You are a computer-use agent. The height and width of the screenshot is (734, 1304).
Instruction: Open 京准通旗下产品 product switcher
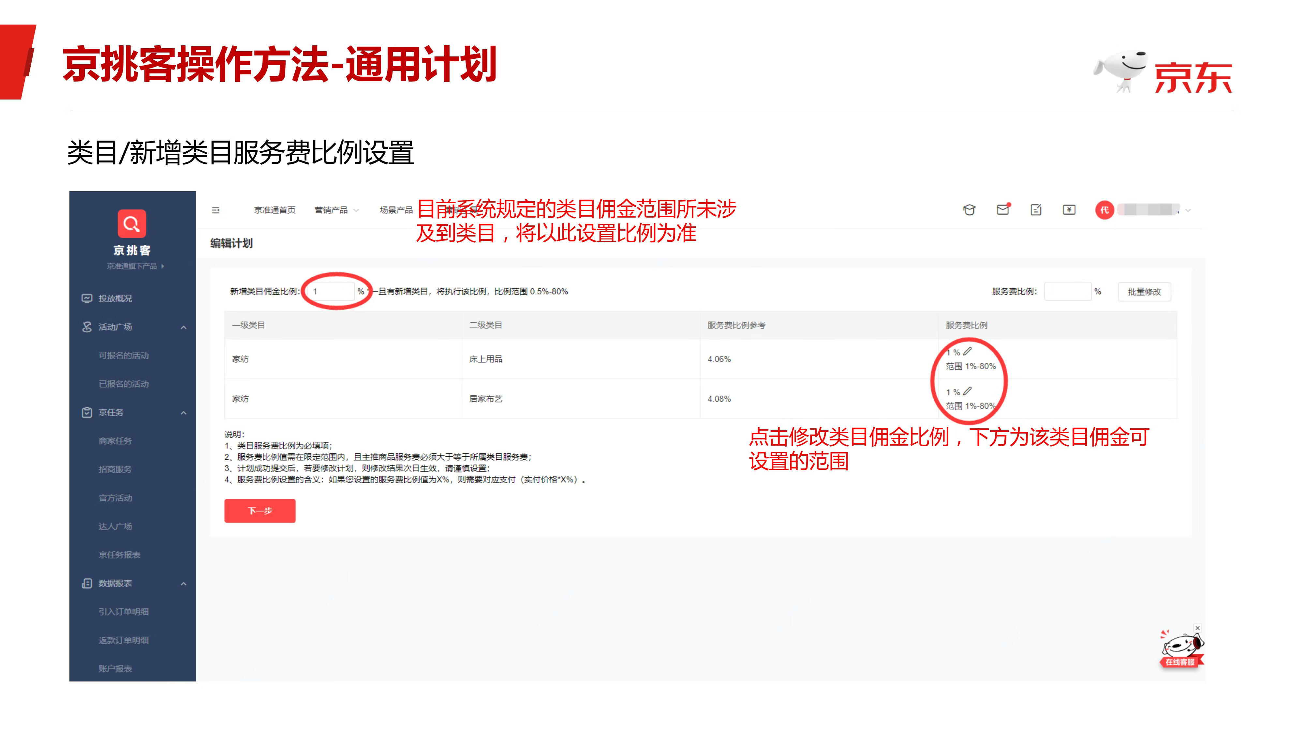tap(135, 266)
